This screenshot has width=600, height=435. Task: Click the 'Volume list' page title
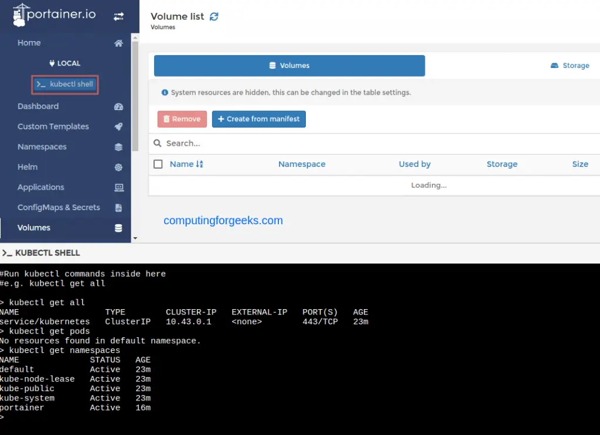point(177,16)
